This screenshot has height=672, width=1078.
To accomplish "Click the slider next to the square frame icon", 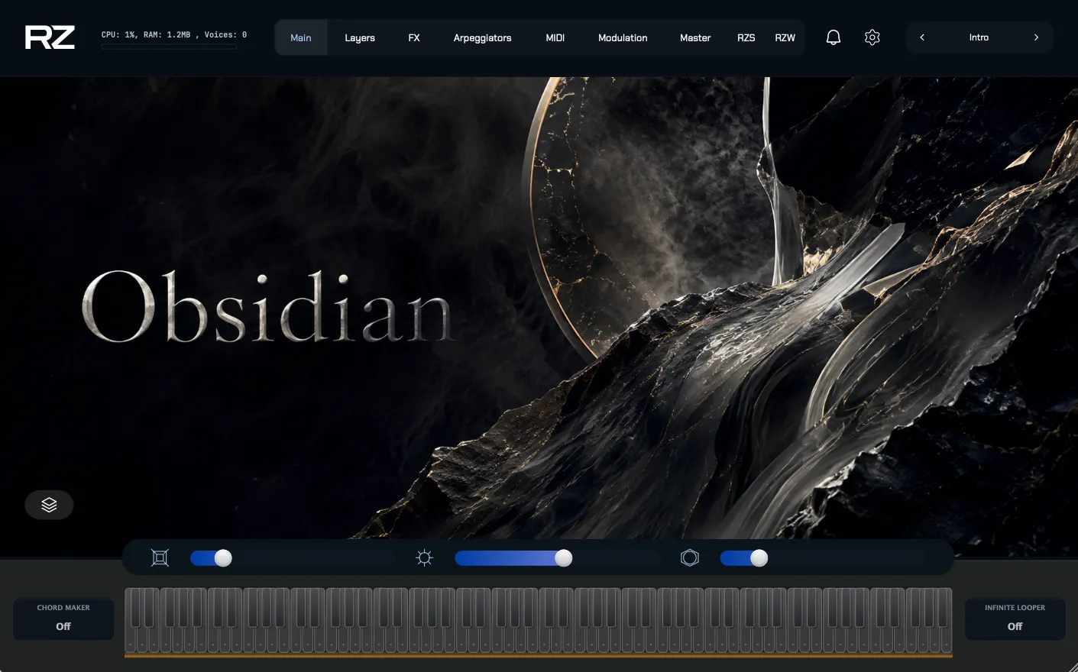I will 292,558.
